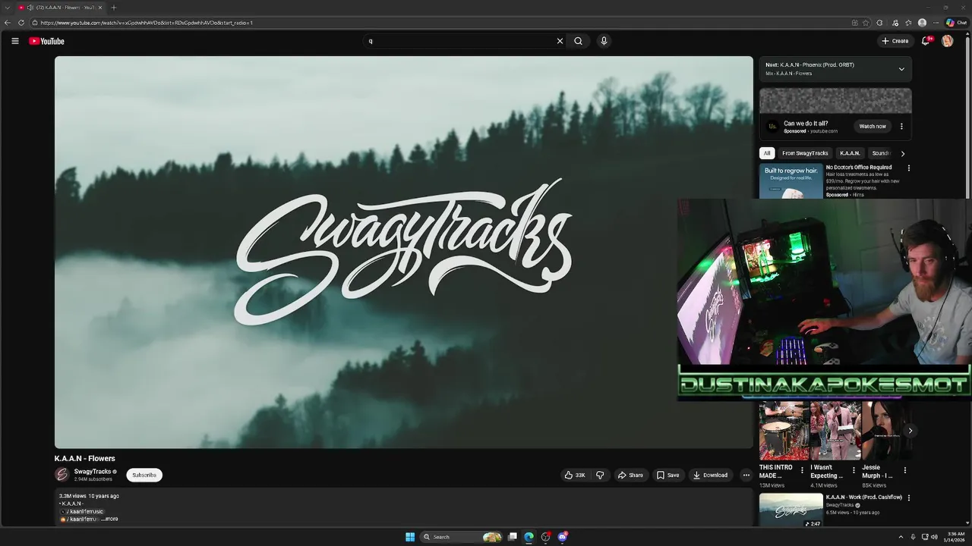This screenshot has height=546, width=972.
Task: Save video to a playlist
Action: (x=668, y=475)
